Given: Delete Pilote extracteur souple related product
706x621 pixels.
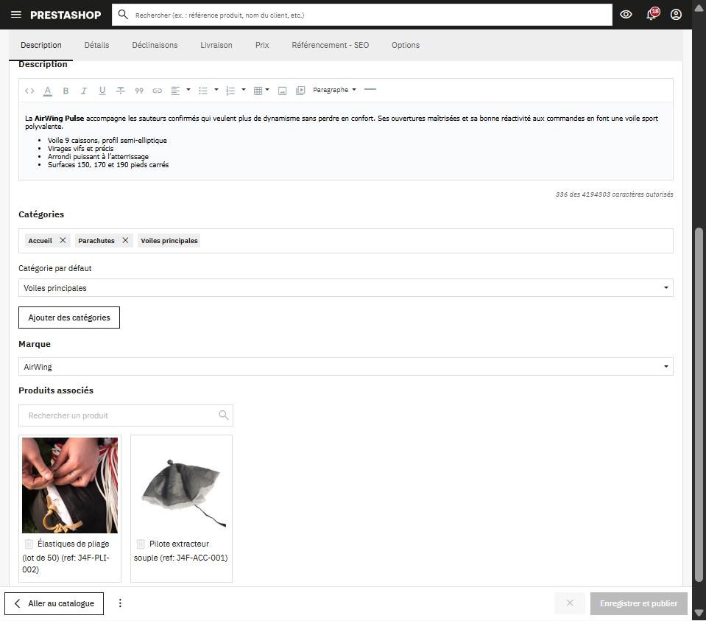Looking at the screenshot, I should (141, 544).
